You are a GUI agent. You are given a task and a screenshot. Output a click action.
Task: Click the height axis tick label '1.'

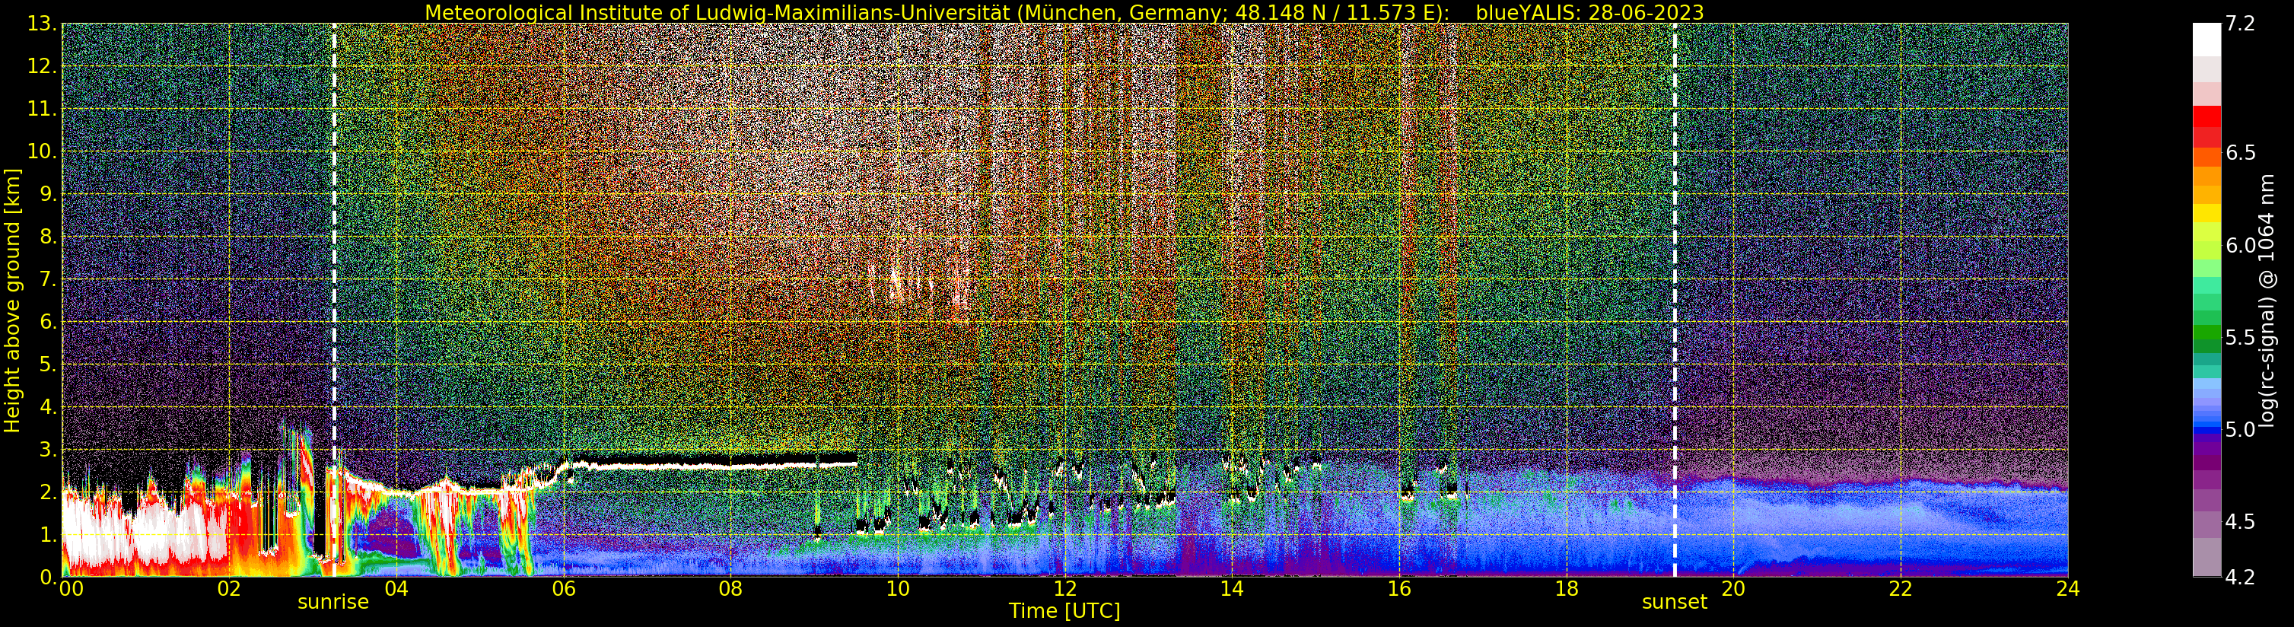48,534
